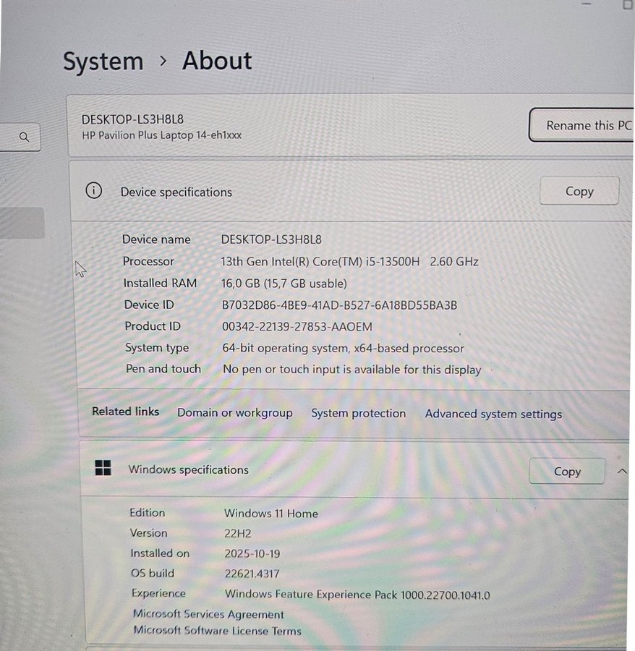Go back to System in breadcrumb
This screenshot has width=635, height=651.
tap(103, 61)
